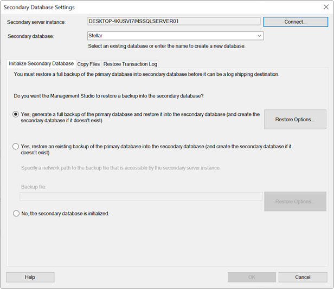Choose restore an existing backup radio option

tap(16, 146)
